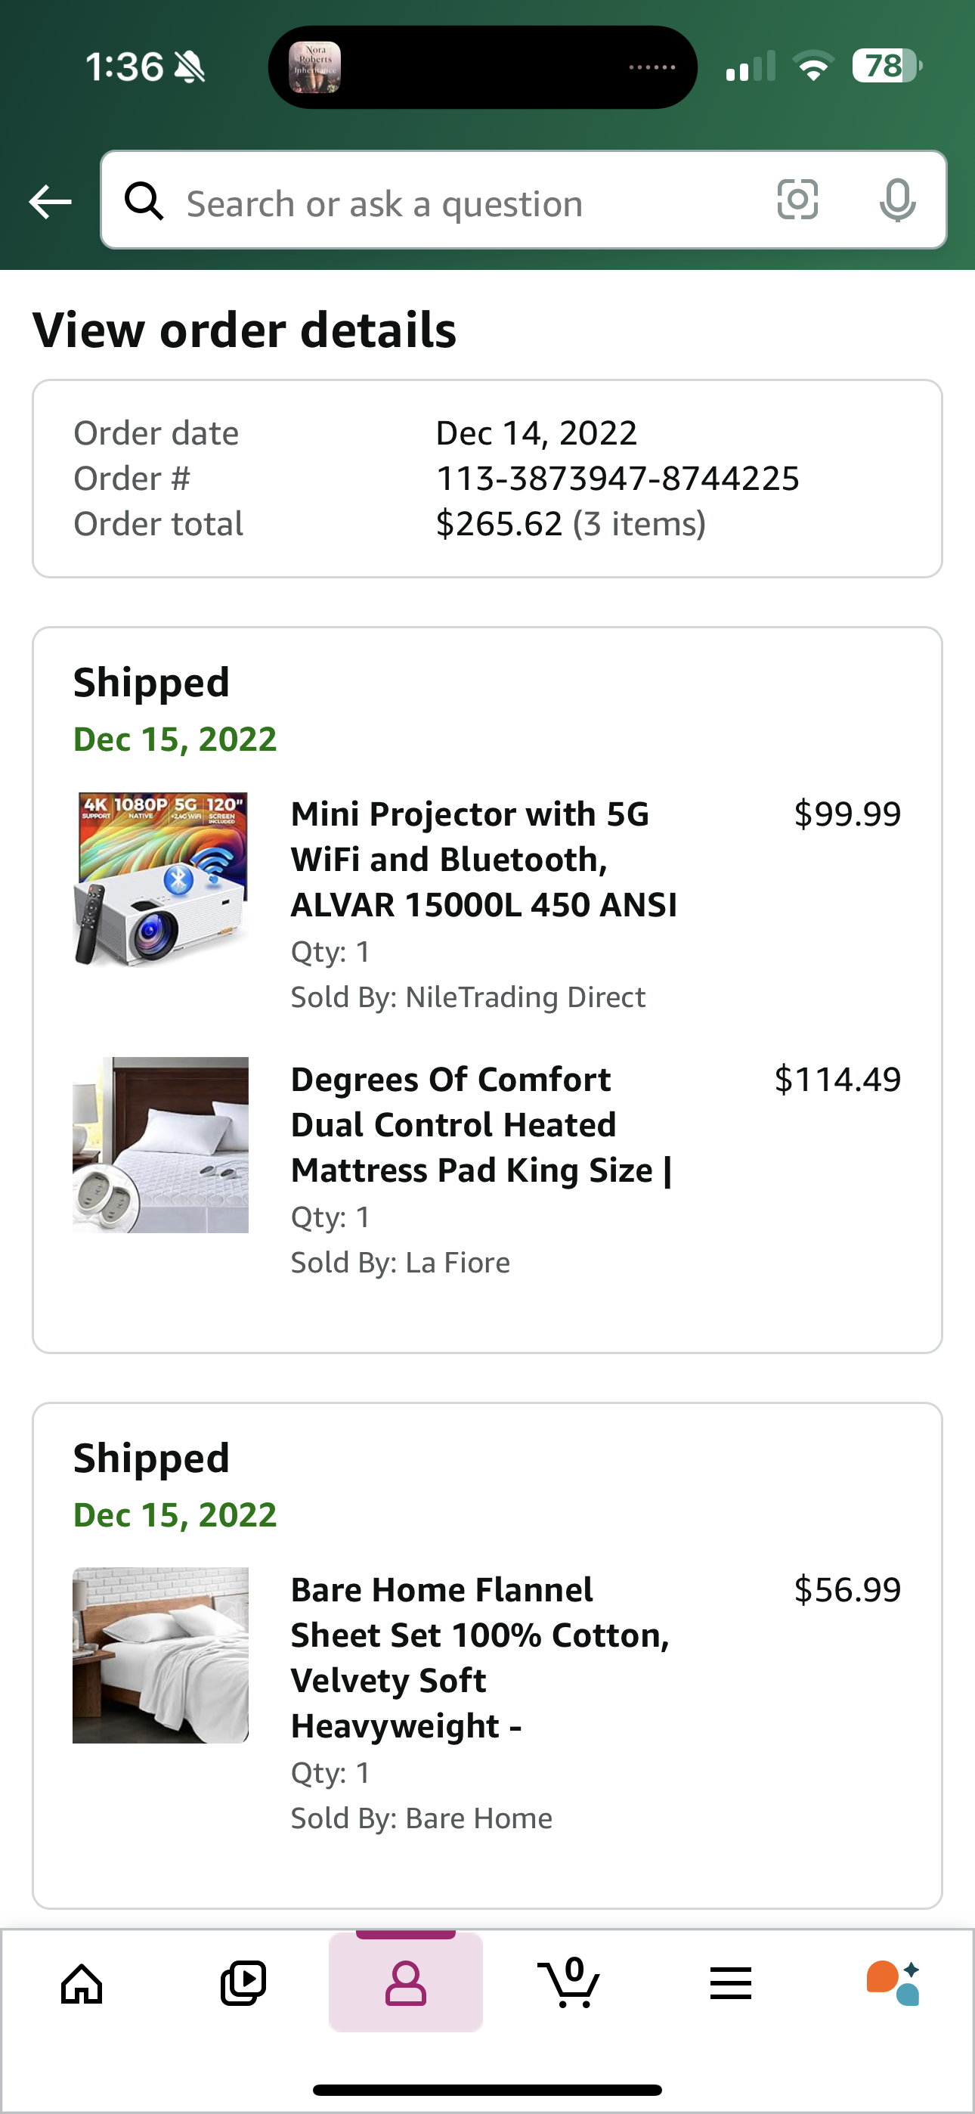Tap the microphone voice search icon
The width and height of the screenshot is (975, 2114).
click(x=897, y=200)
